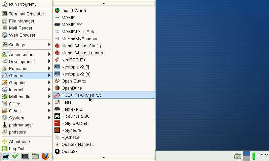This screenshot has height=161, width=269.
Task: Click the Quake3 NanoGL icon
Action: pos(57,144)
